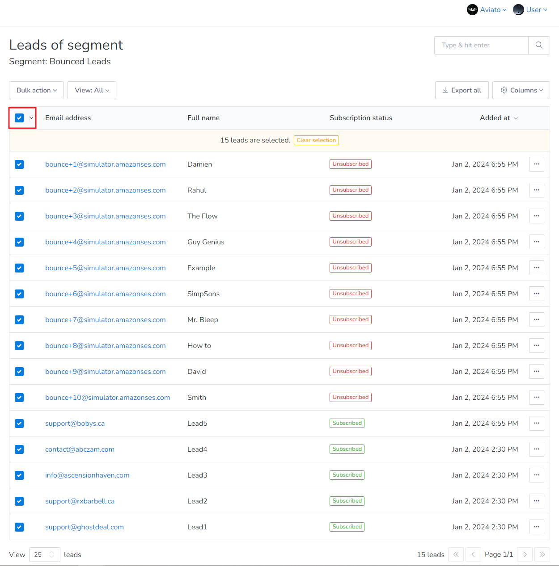
Task: Deselect the checkbox beside support@bobys.ca
Action: (x=19, y=423)
